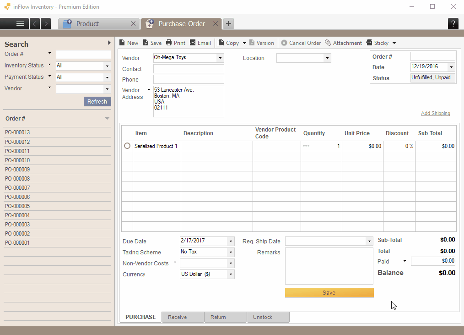Open the Unstock tab

coord(268,317)
